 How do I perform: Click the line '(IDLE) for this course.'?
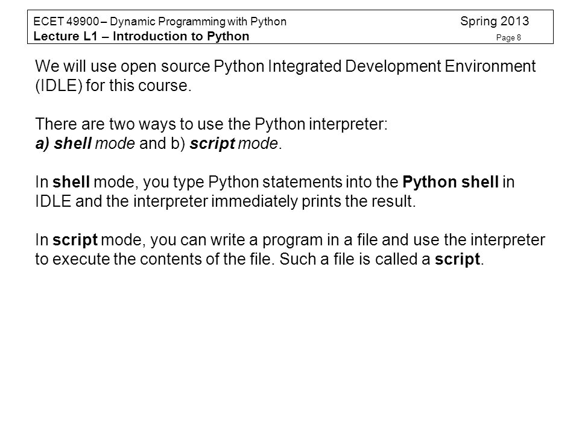[113, 86]
